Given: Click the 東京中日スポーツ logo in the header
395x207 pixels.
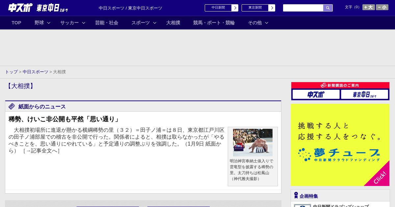Looking at the screenshot, I should (52, 8).
